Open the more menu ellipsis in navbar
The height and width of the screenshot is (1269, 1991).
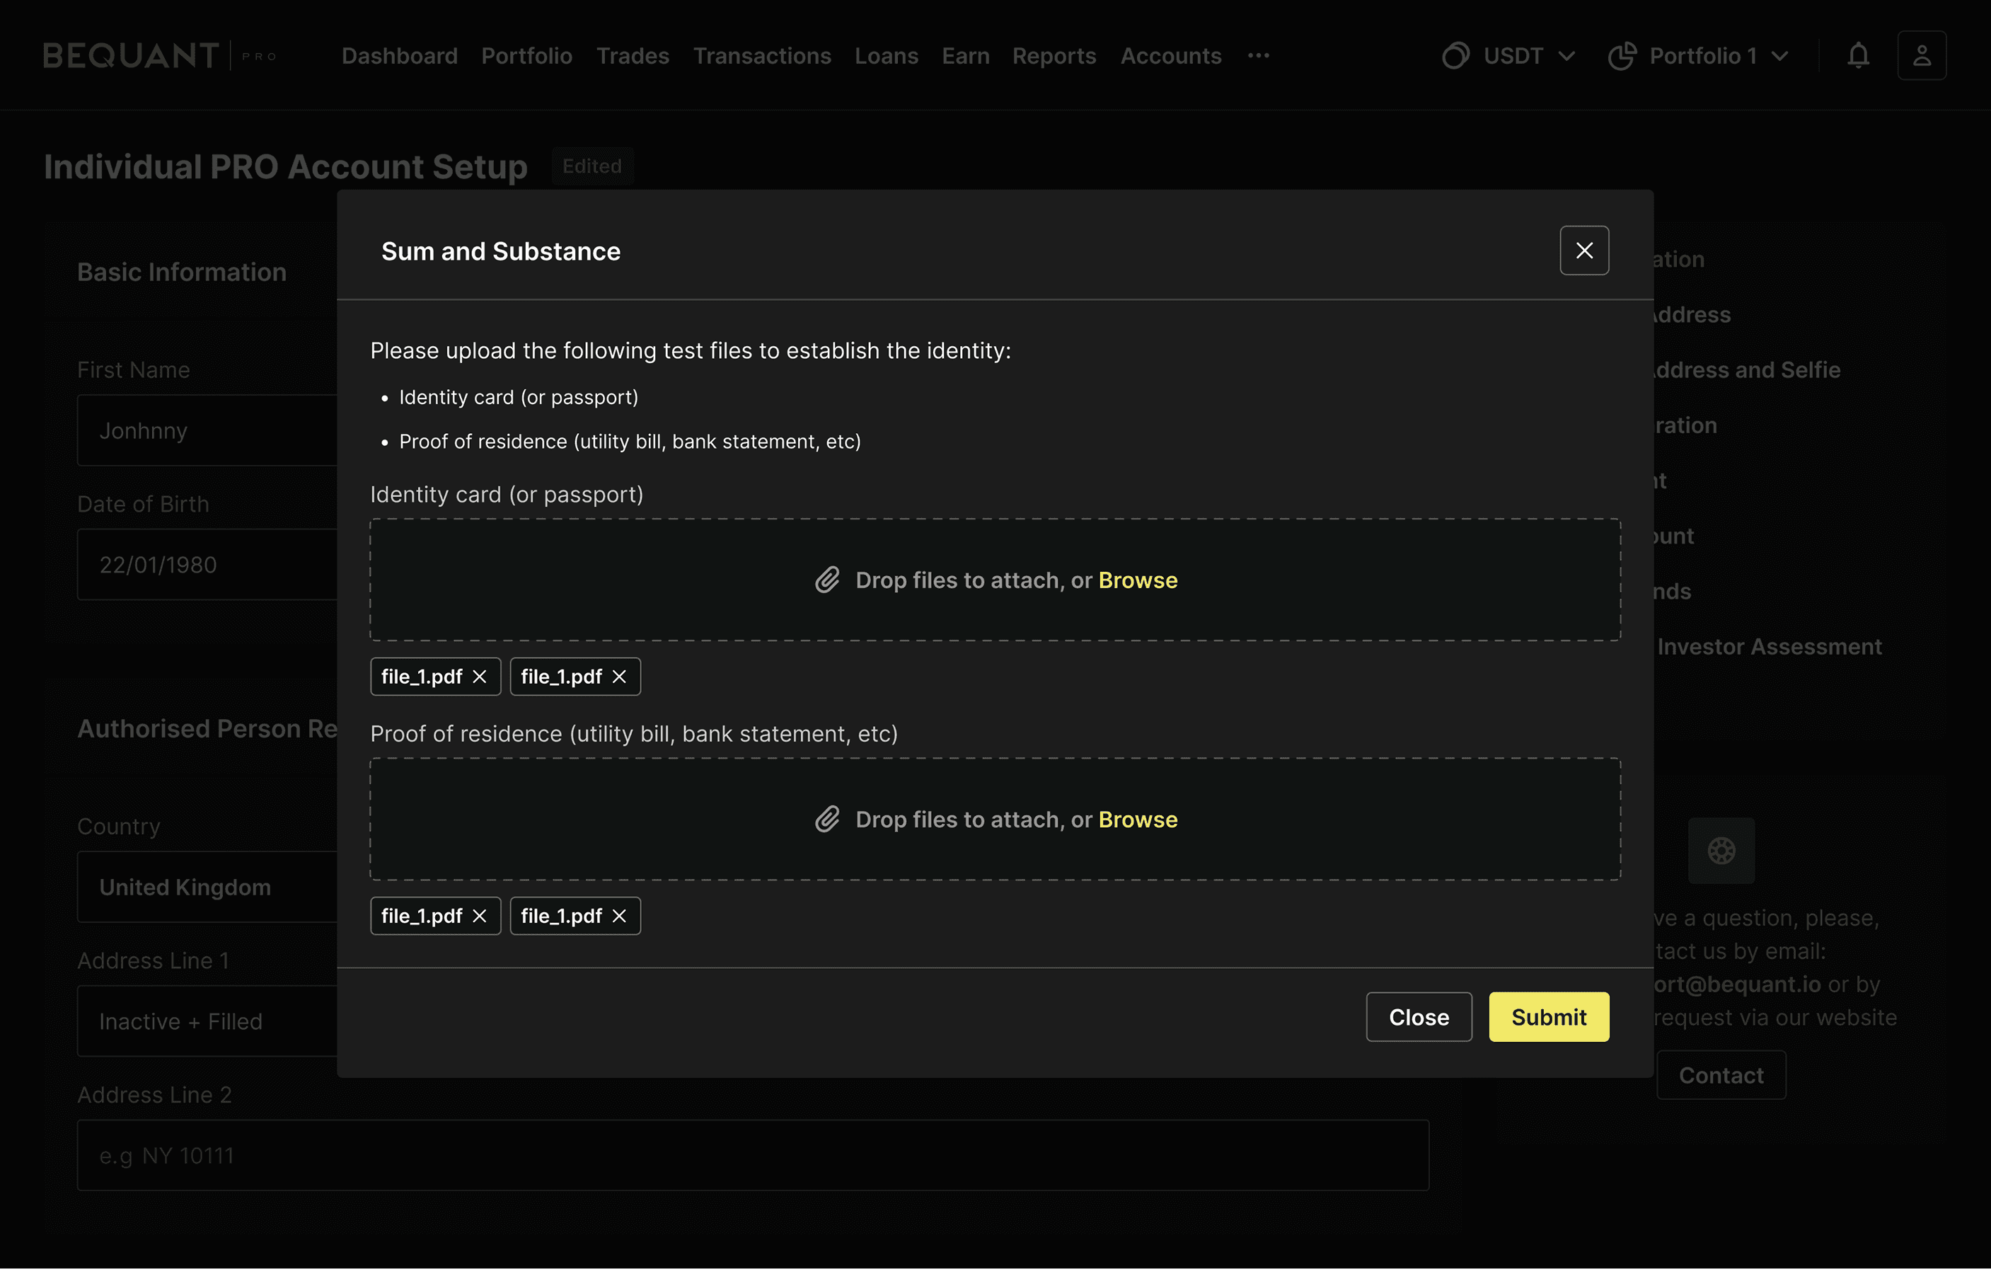point(1259,55)
